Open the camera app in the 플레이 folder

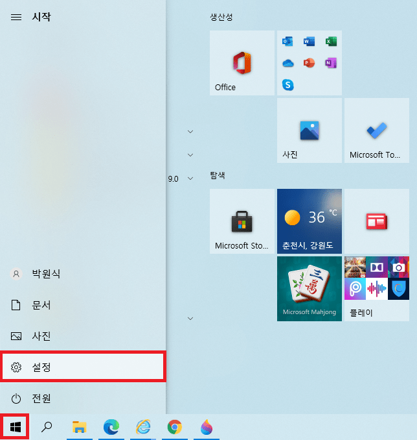click(398, 267)
